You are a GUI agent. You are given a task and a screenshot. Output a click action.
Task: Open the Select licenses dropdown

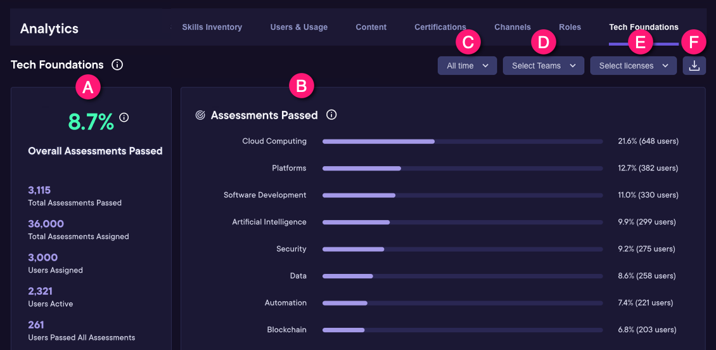point(633,66)
